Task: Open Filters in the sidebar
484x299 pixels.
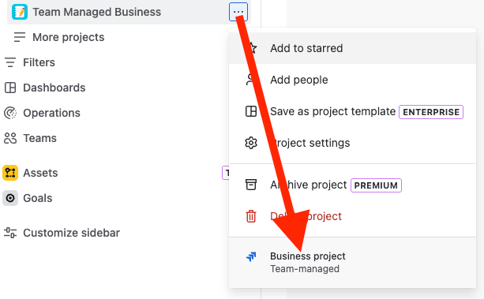Action: point(39,62)
